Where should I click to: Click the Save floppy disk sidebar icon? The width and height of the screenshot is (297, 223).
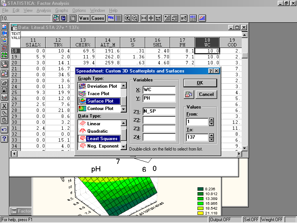4,90
